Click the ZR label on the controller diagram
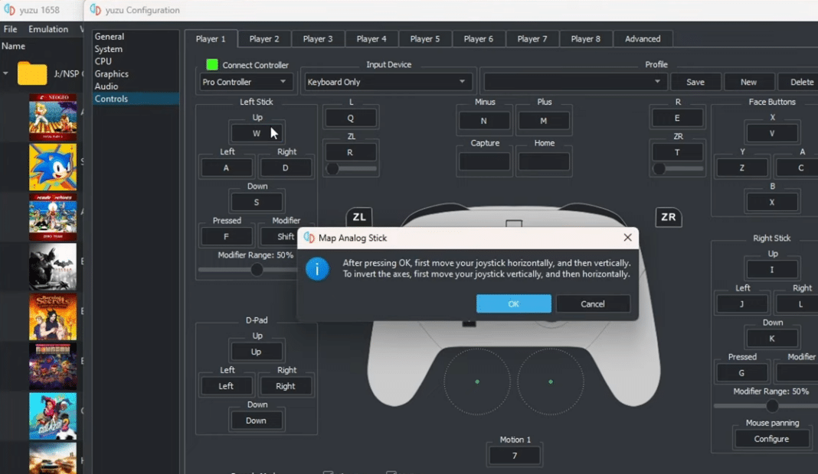The width and height of the screenshot is (818, 474). 668,217
